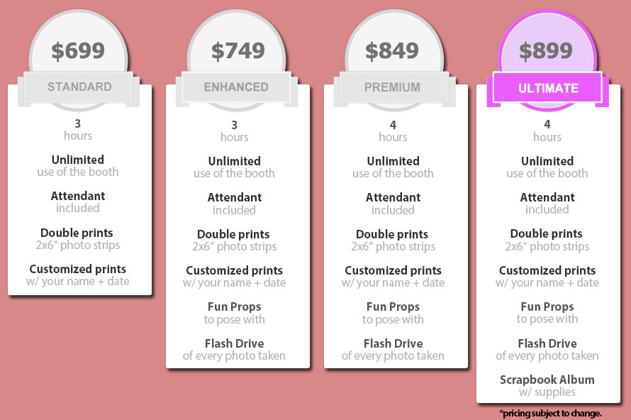Select the ENHANCED package banner
631x420 pixels.
(236, 87)
